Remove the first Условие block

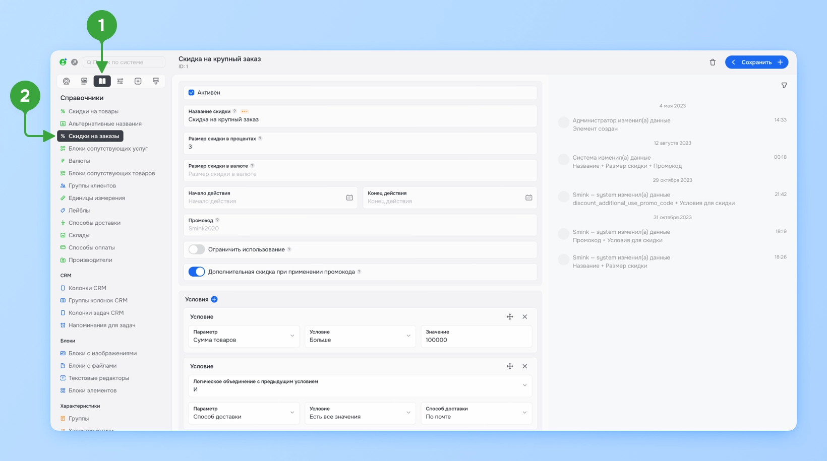coord(525,317)
